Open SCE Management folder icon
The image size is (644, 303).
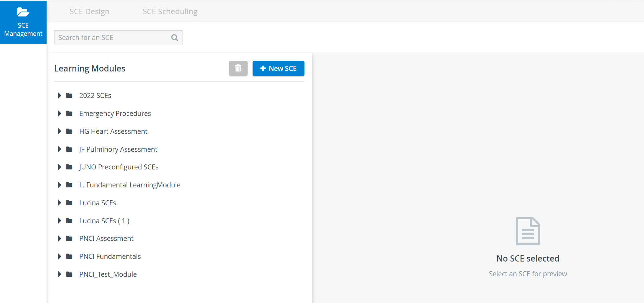23,12
